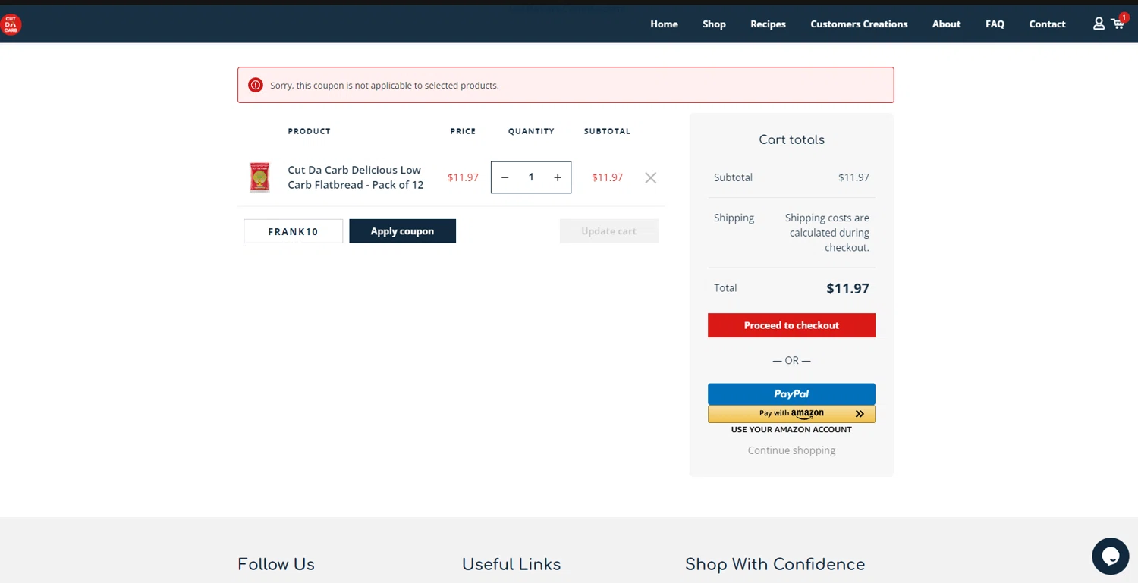The width and height of the screenshot is (1138, 583).
Task: Click the coupon error message text
Action: tap(385, 86)
